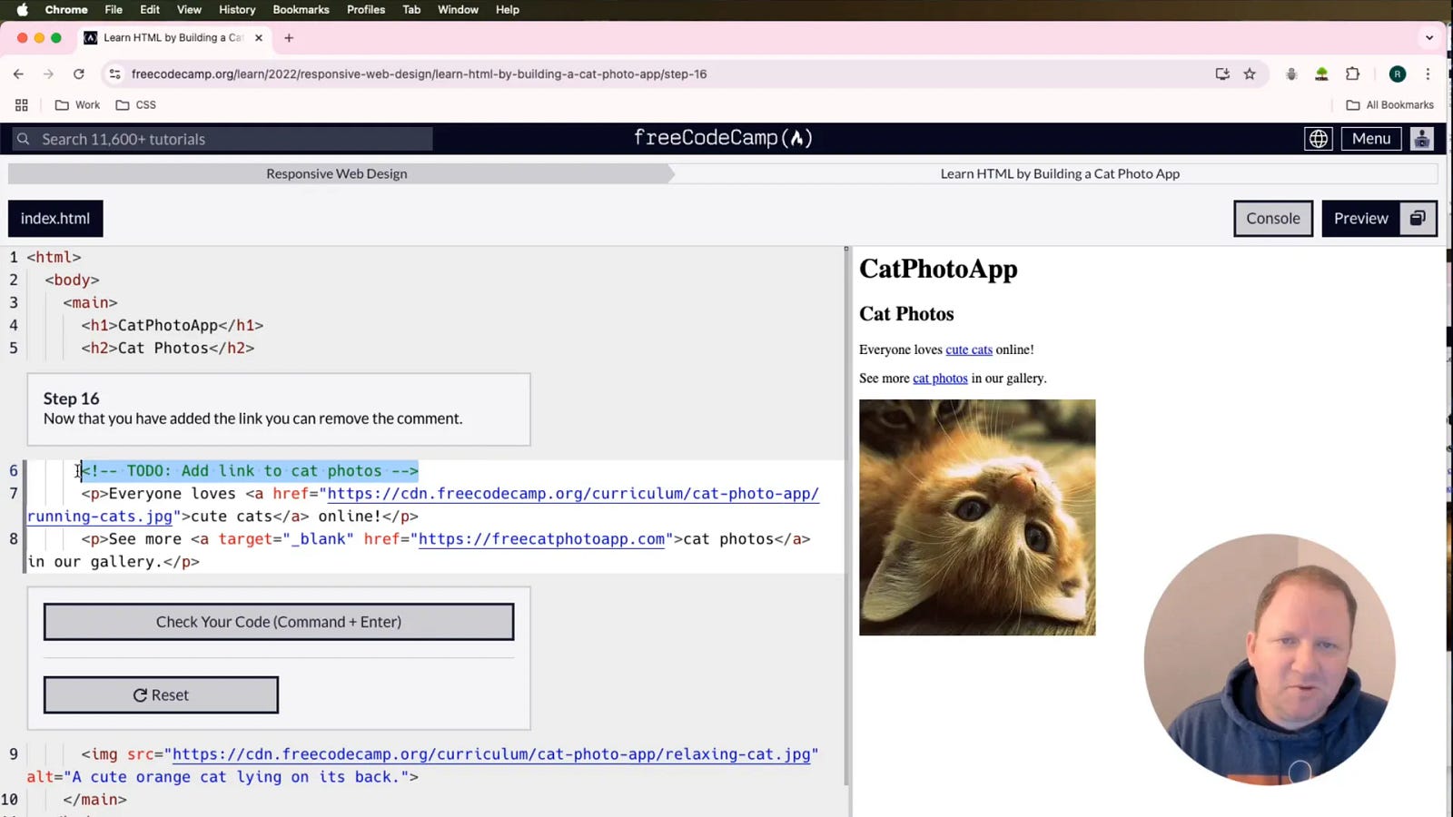This screenshot has height=817, width=1453.
Task: Click the relaxing-cat.jpg img src URL
Action: (x=491, y=754)
